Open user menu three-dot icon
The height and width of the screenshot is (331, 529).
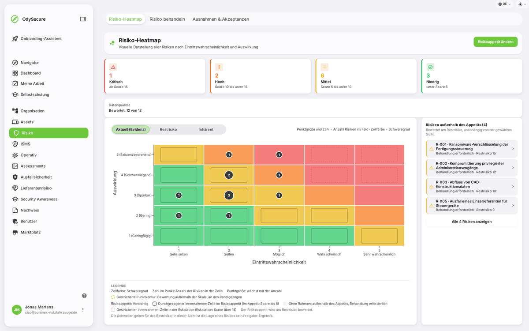pyautogui.click(x=83, y=310)
